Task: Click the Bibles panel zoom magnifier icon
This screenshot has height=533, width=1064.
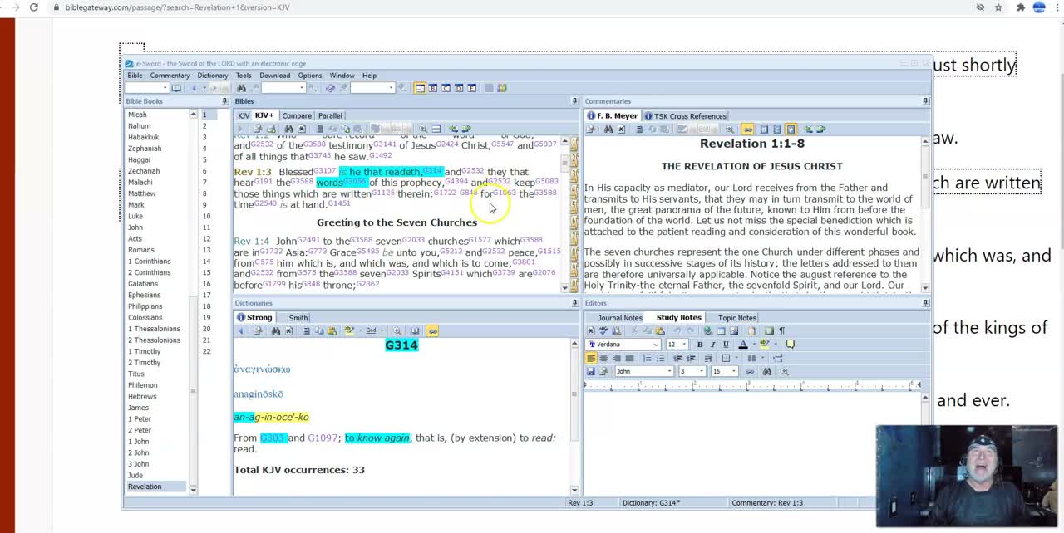Action: (x=423, y=129)
